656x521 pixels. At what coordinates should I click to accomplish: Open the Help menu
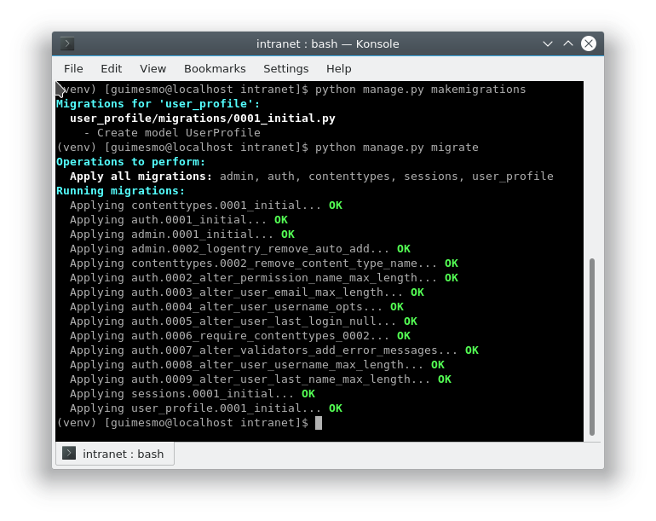click(x=339, y=69)
